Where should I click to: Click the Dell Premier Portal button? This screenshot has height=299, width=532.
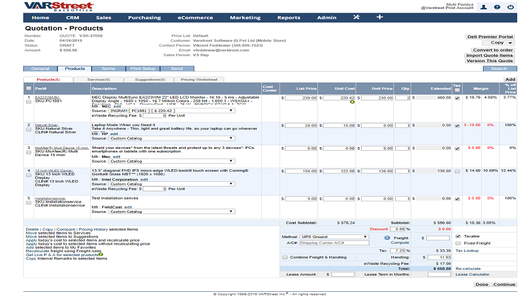[x=490, y=36]
